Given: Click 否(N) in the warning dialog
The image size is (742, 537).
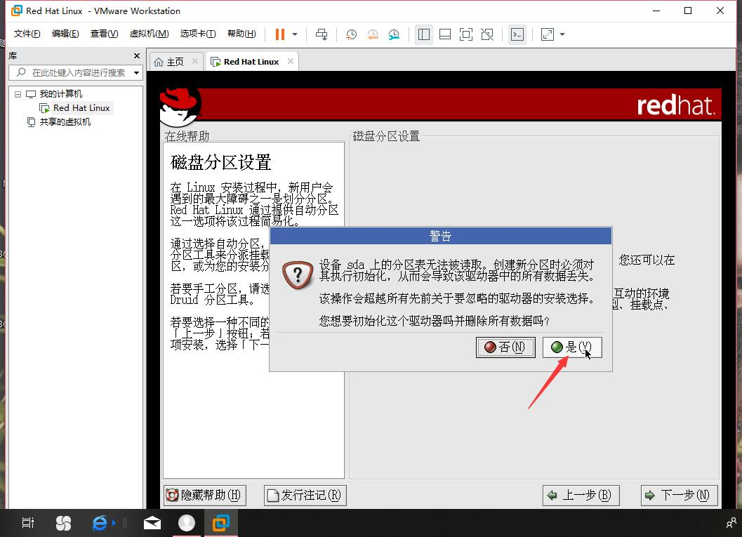Looking at the screenshot, I should point(505,347).
